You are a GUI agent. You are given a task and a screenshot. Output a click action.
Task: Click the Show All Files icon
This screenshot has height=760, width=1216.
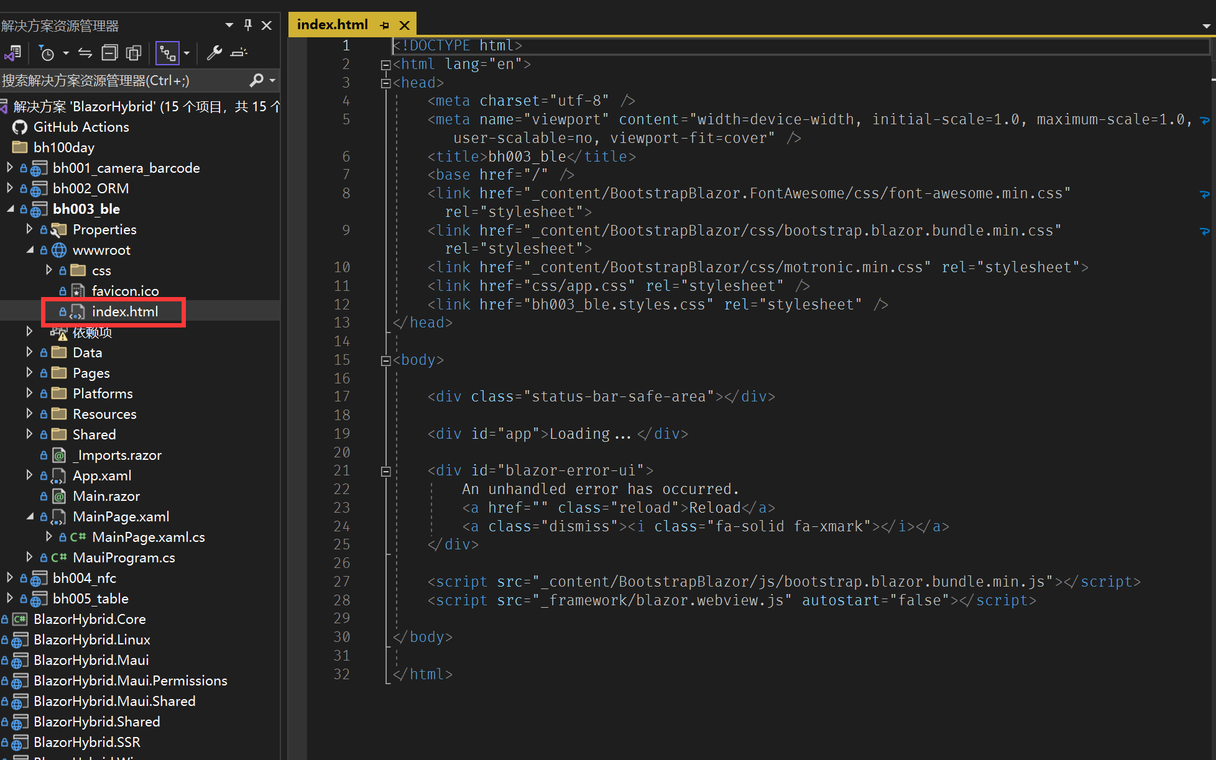pos(134,53)
